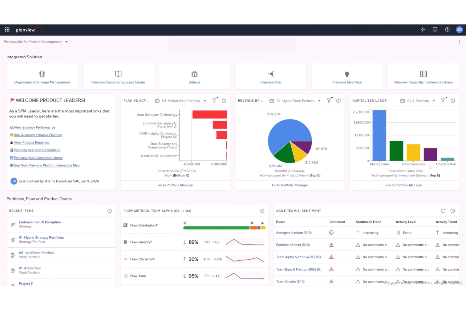Screen dimensions: 466x311
Task: Open help icon in Flow Metrics panel
Action: coord(262,211)
